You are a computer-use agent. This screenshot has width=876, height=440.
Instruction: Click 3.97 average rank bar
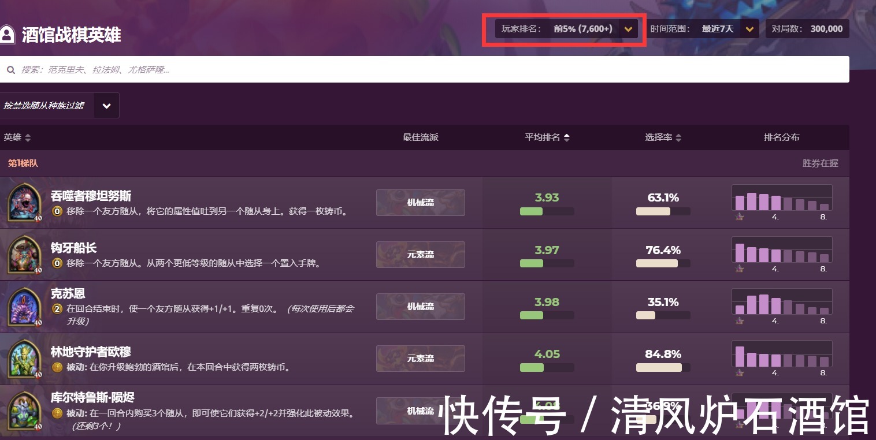(547, 263)
